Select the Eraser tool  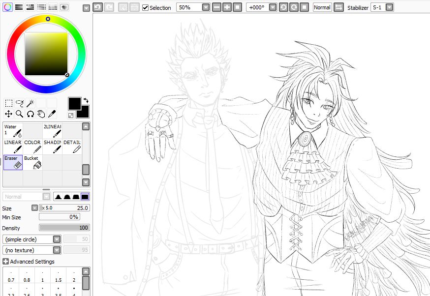13,163
